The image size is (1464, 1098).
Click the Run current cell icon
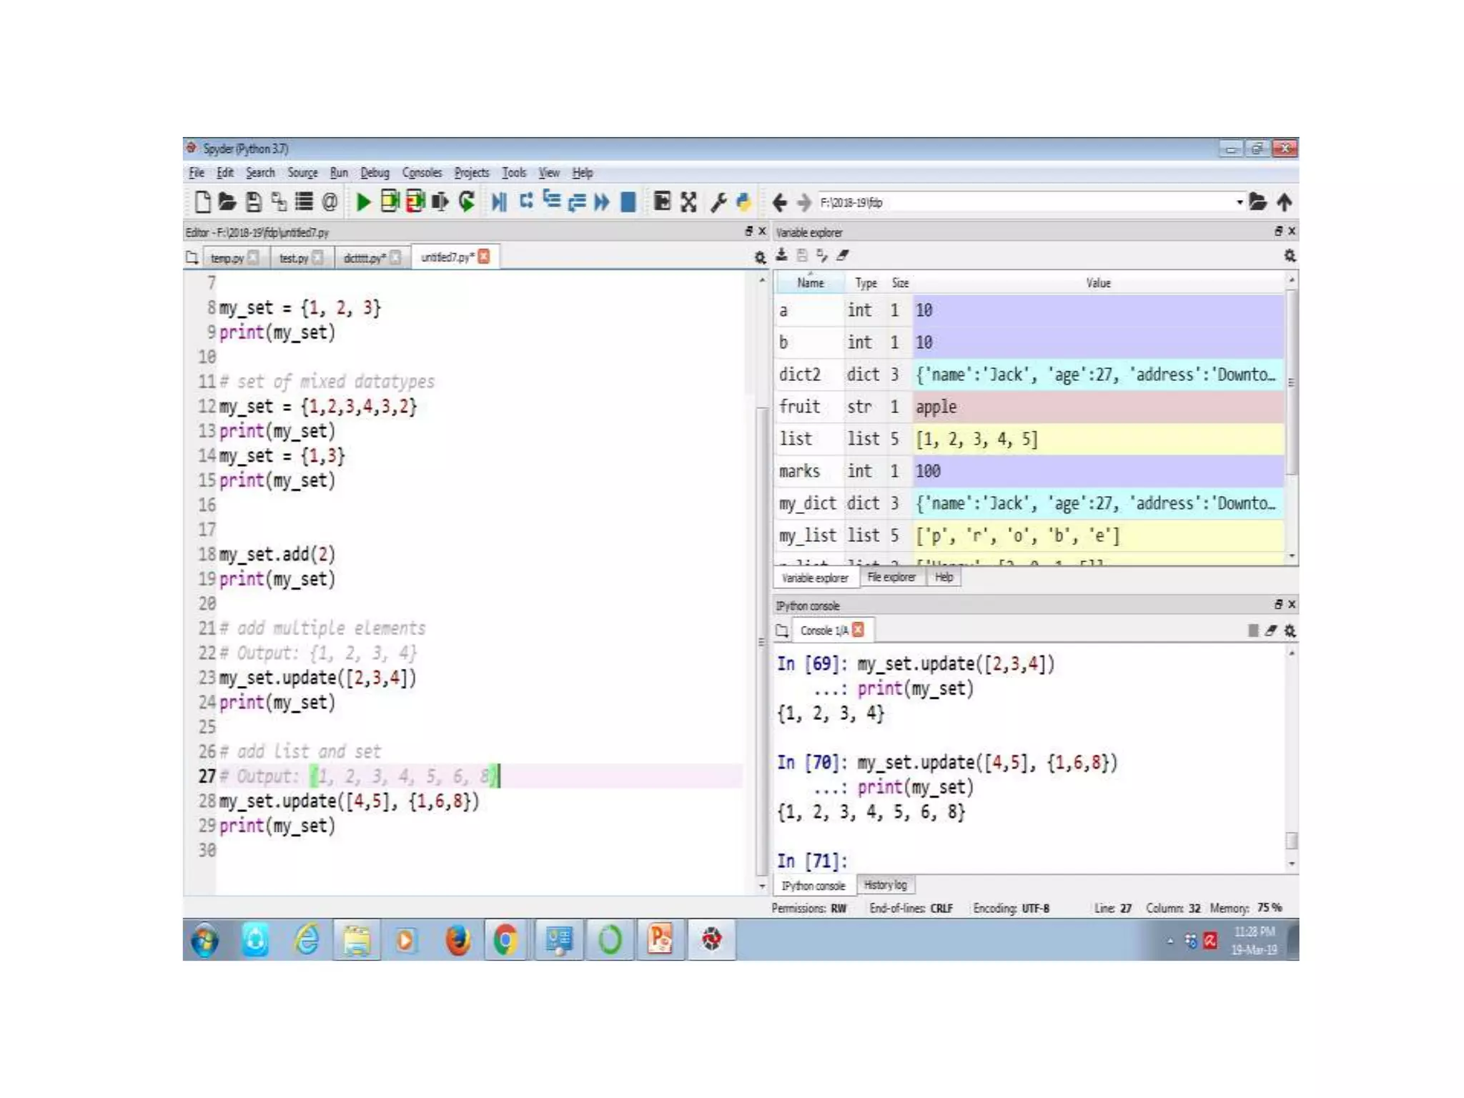coord(390,202)
